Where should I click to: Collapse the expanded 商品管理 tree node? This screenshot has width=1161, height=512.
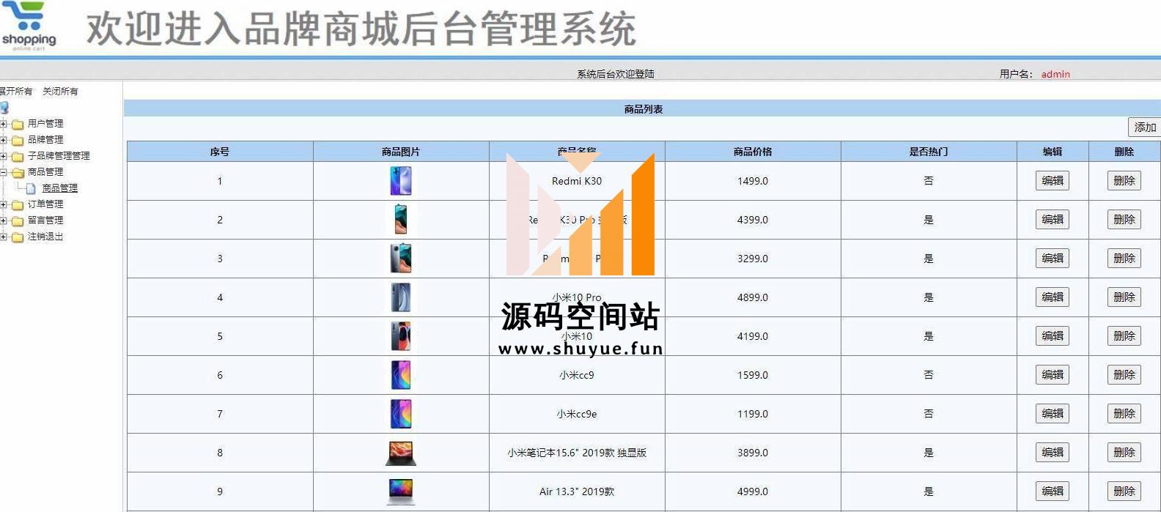pyautogui.click(x=4, y=172)
